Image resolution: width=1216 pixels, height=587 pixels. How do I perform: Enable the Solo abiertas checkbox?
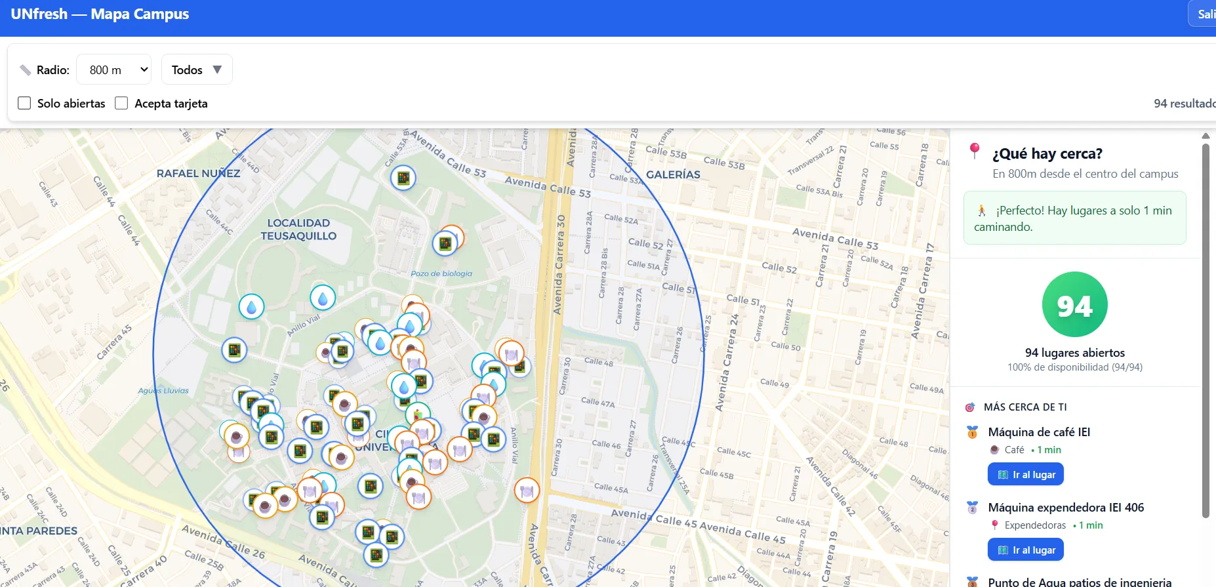pos(24,103)
